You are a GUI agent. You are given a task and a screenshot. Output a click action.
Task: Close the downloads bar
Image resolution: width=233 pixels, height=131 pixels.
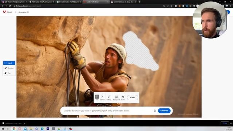[231, 123]
